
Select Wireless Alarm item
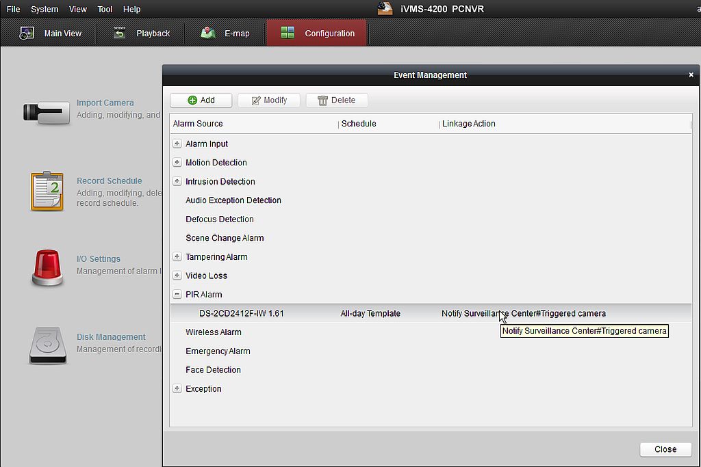tap(214, 332)
